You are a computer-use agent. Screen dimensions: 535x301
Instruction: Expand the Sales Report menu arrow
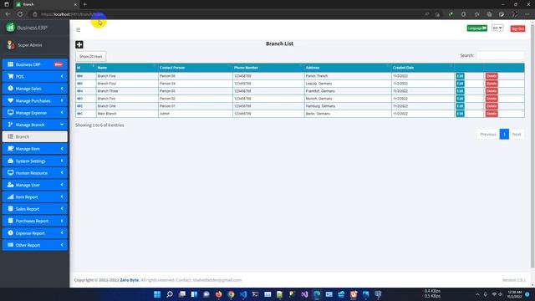coord(62,209)
